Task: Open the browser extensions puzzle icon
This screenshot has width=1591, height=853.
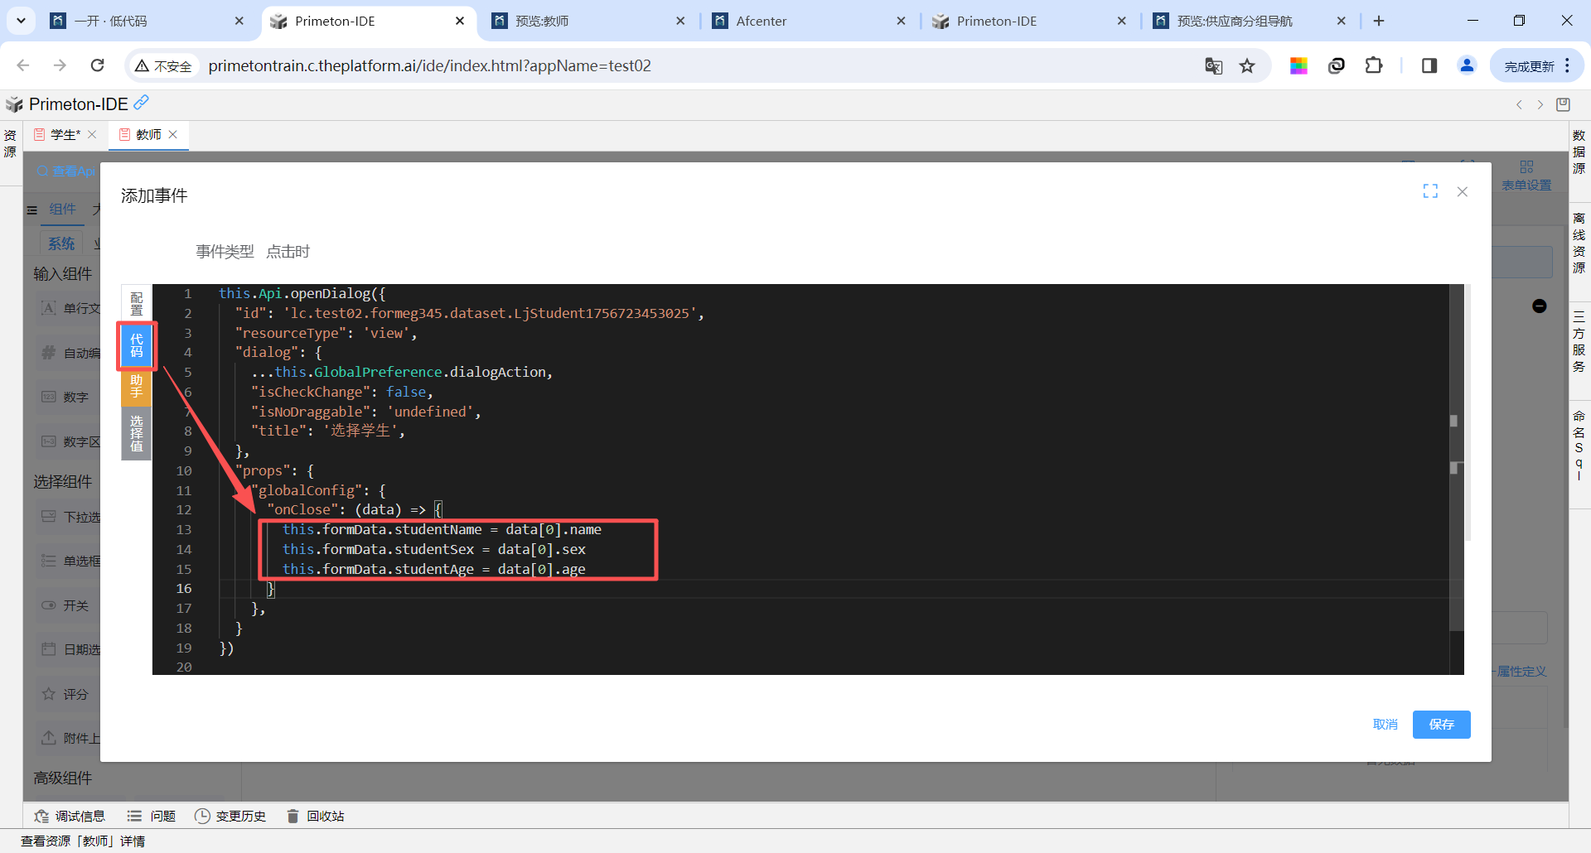Action: 1374,66
